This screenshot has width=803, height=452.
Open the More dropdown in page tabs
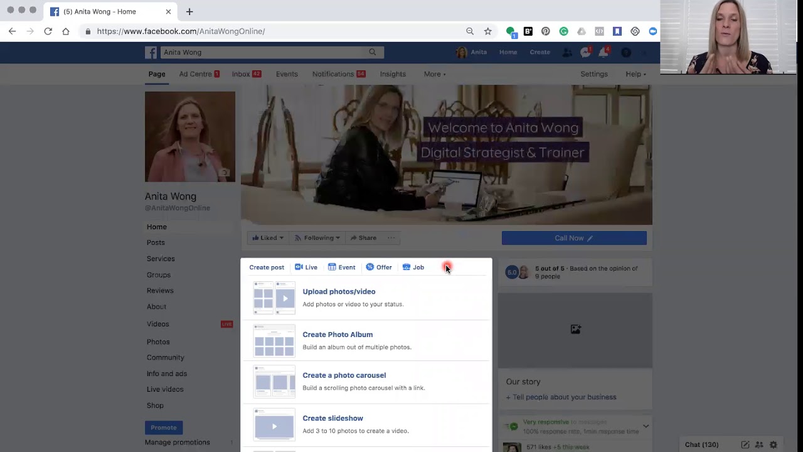(434, 74)
